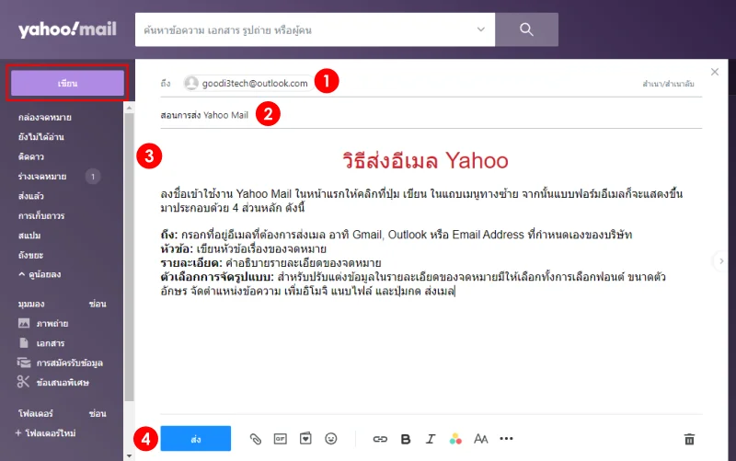Delete the draft with trash icon
Screen dimensions: 736x461
click(689, 439)
